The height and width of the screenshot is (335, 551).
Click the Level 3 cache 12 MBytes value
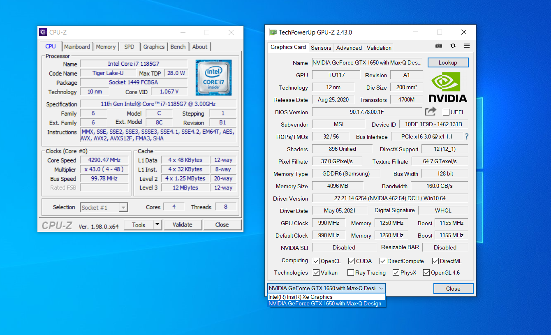[x=185, y=188]
